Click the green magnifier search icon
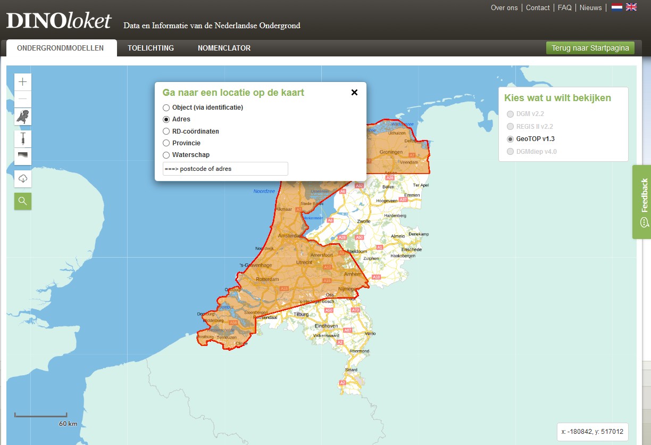Image resolution: width=651 pixels, height=445 pixels. pos(22,201)
